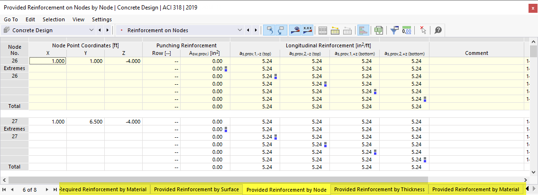Viewport: 538px width, 195px height.
Task: Click the deselect cursor icon with red X
Action: click(x=423, y=30)
